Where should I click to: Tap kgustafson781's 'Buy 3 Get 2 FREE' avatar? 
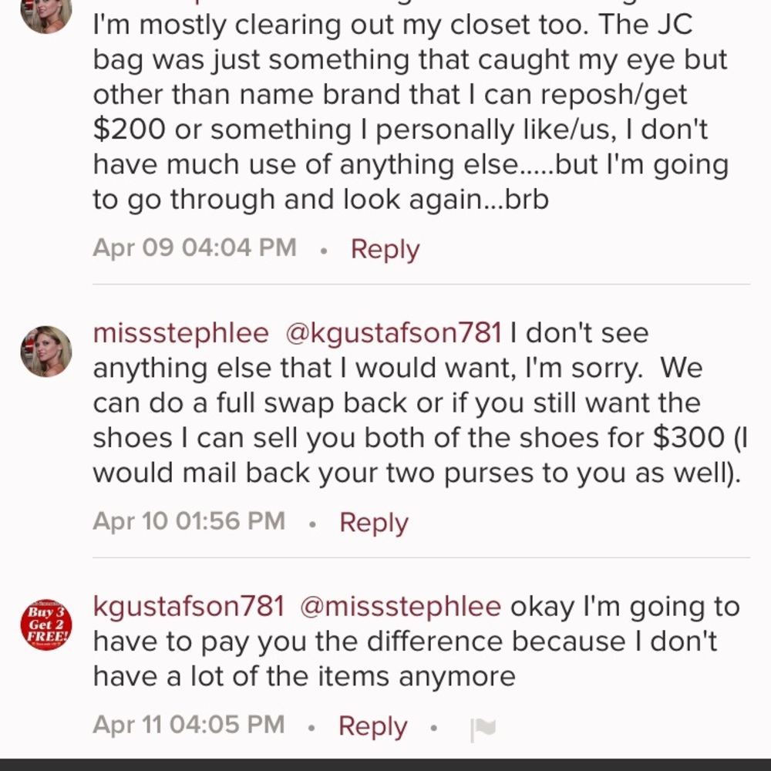point(45,621)
